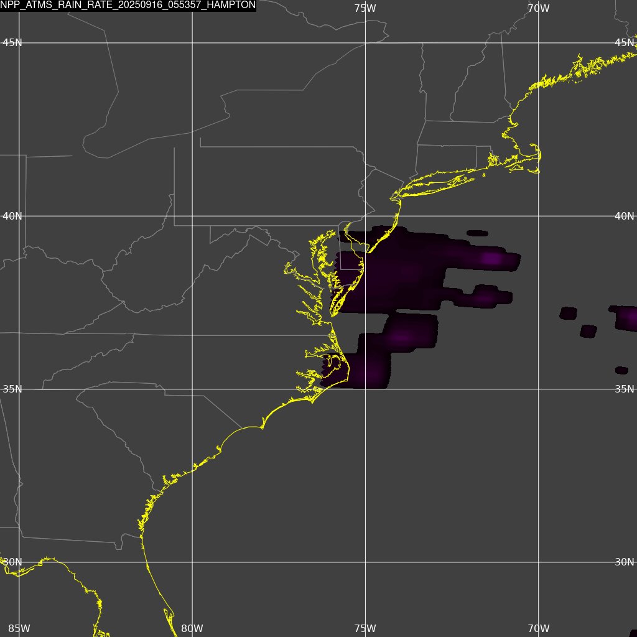The width and height of the screenshot is (637, 637).
Task: Click the 45N label on left edge
Action: [12, 43]
